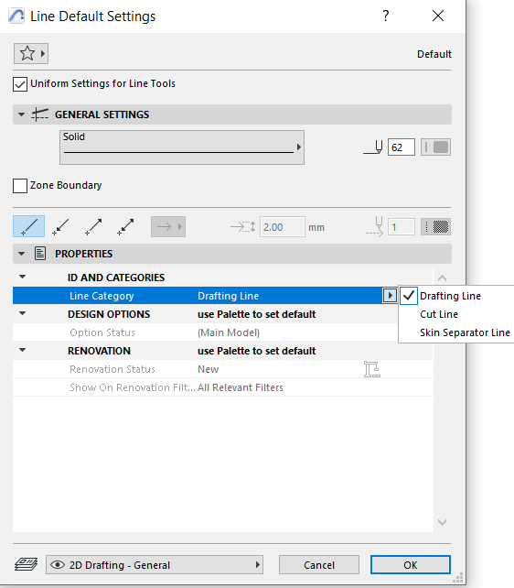Click the renovation status chain icon
Viewport: 514px width, 588px height.
click(x=372, y=369)
